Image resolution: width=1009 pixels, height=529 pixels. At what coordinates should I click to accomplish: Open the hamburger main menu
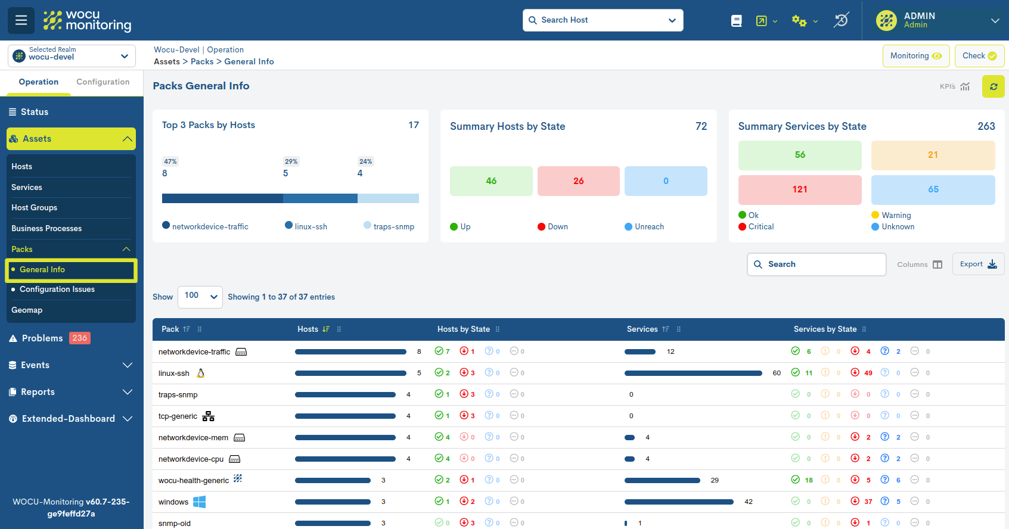[21, 20]
